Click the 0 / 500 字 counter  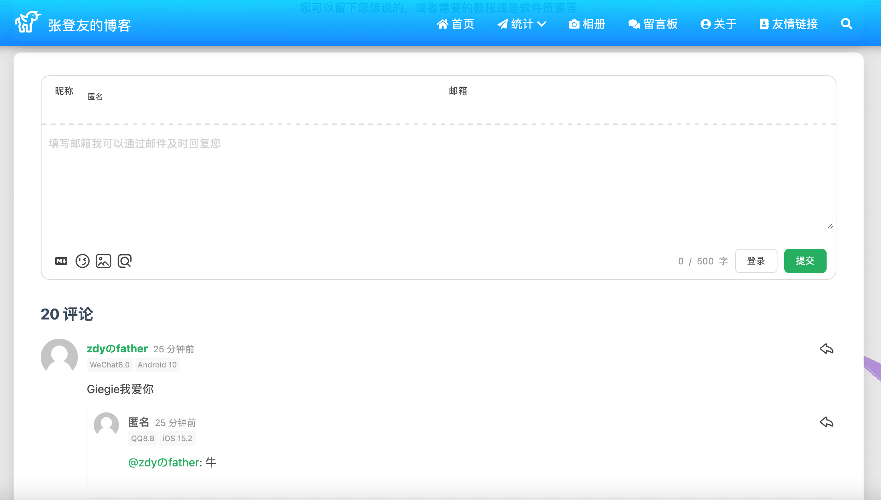703,261
